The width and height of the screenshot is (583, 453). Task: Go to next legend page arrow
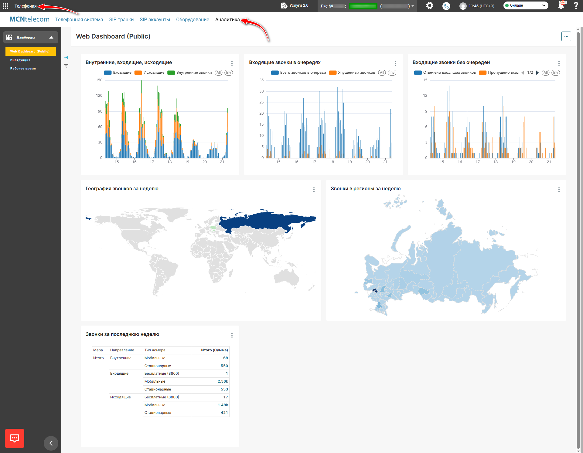(537, 73)
